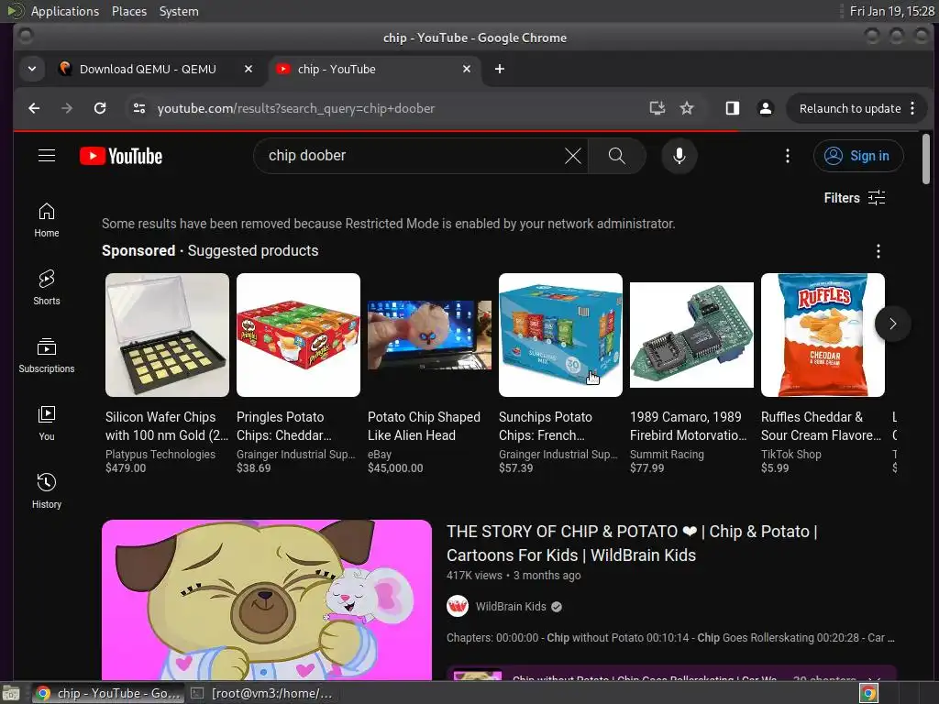Open the WildBrain Kids channel link

511,607
